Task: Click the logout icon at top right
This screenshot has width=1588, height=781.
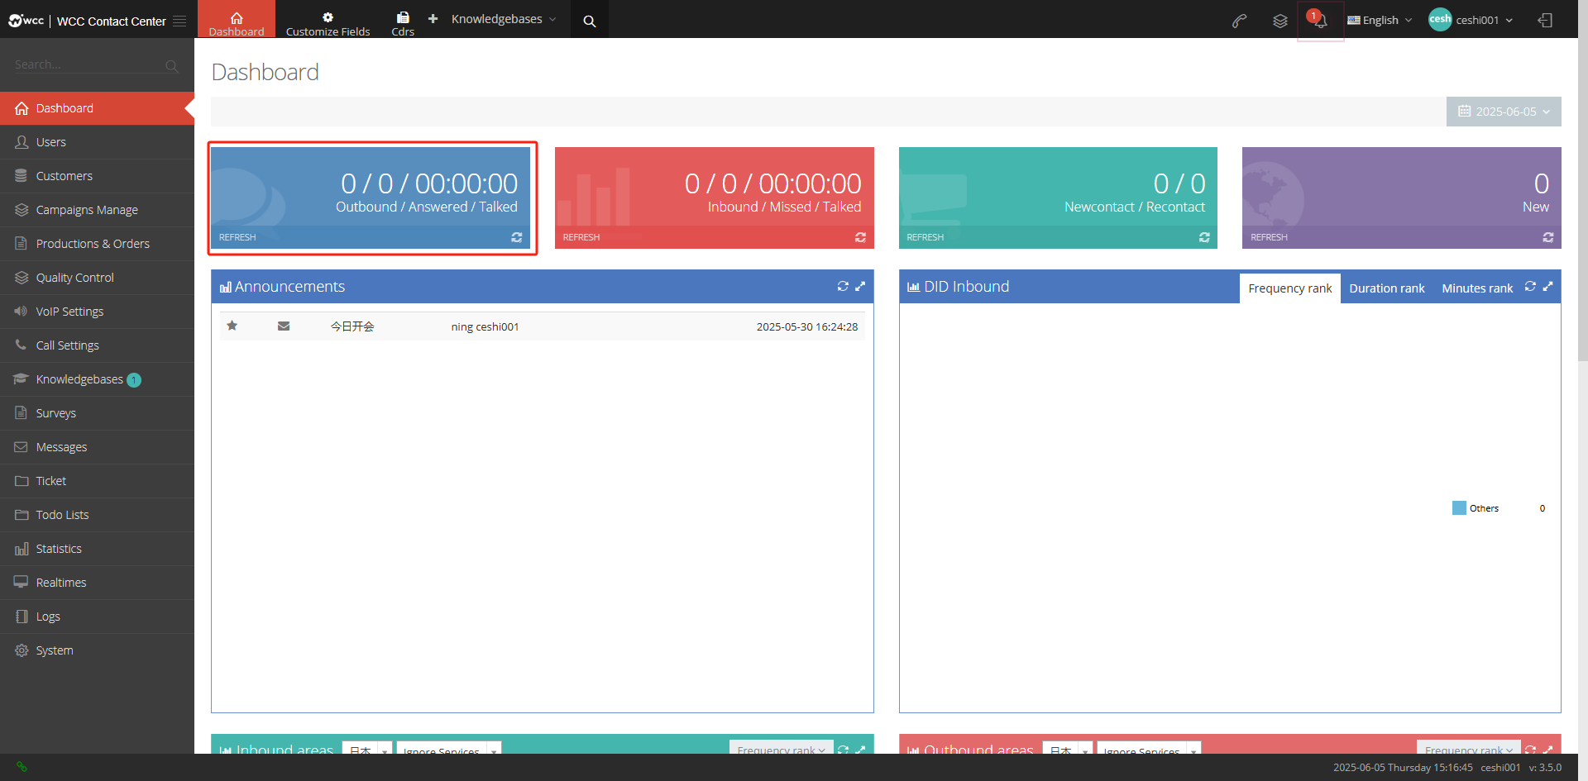Action: [1545, 20]
